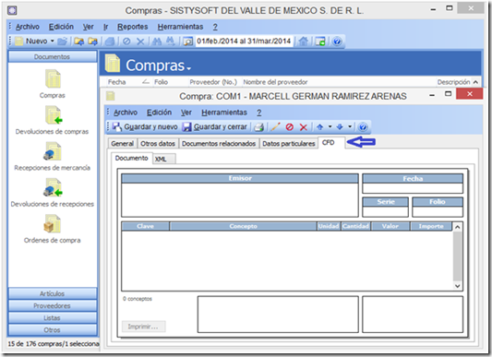The width and height of the screenshot is (492, 357).
Task: Click the red X delete icon in Compra toolbar
Action: point(303,127)
